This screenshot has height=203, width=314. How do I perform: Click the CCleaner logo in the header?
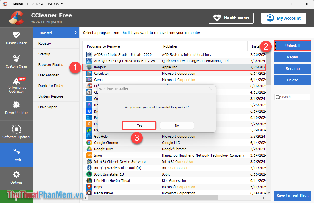tap(16, 18)
